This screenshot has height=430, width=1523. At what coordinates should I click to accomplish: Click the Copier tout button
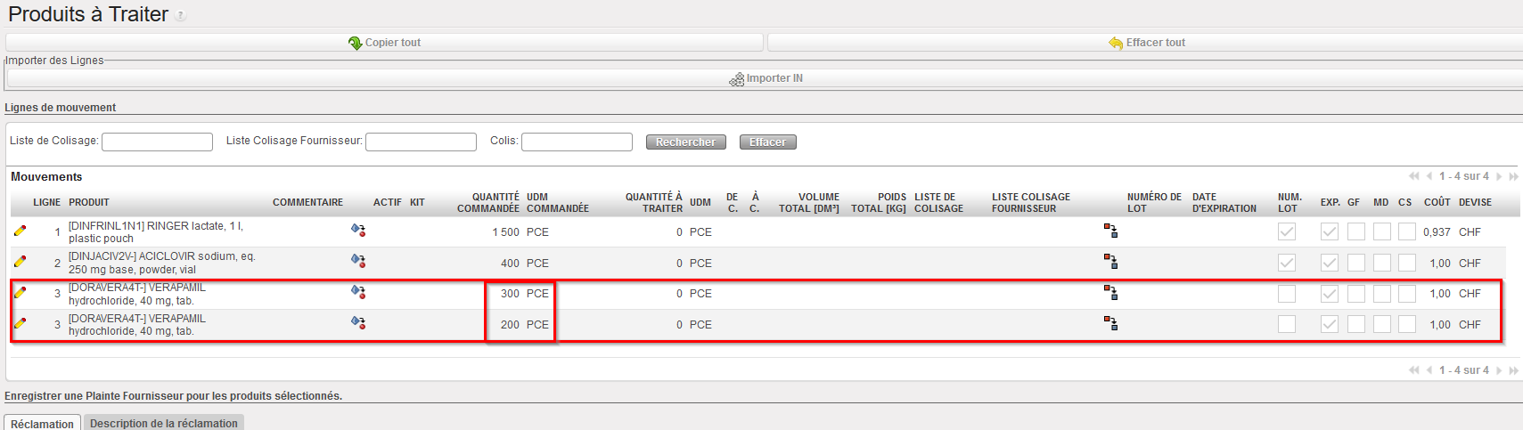click(x=384, y=43)
